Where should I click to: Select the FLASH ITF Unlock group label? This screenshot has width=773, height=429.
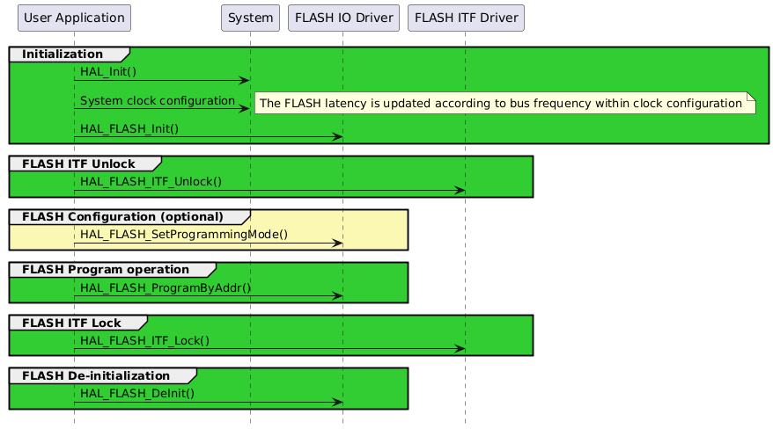coord(78,164)
